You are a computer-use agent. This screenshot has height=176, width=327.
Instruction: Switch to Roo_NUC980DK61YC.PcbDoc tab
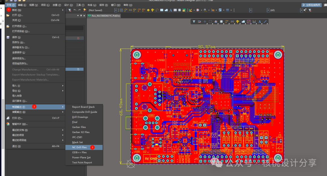point(104,16)
